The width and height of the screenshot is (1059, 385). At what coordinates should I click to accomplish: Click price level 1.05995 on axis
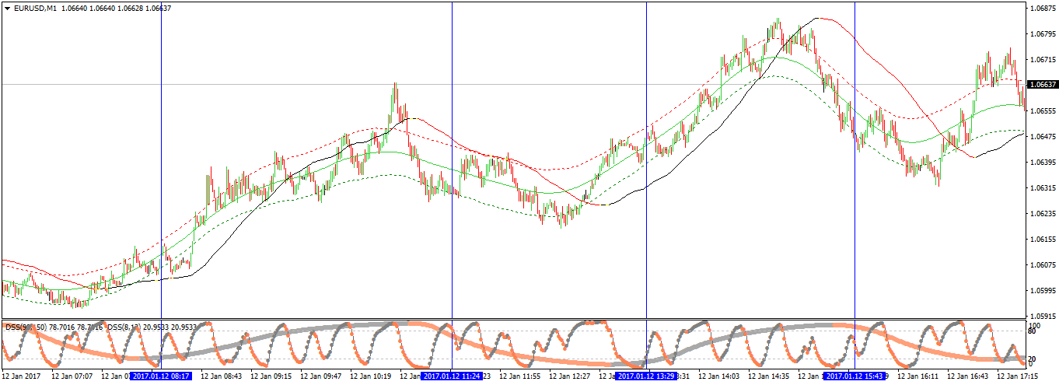(x=1041, y=291)
